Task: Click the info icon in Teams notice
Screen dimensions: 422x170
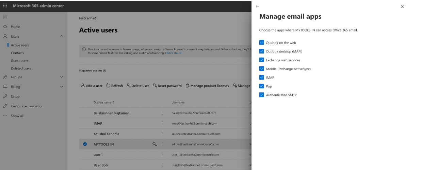Action: [84, 49]
